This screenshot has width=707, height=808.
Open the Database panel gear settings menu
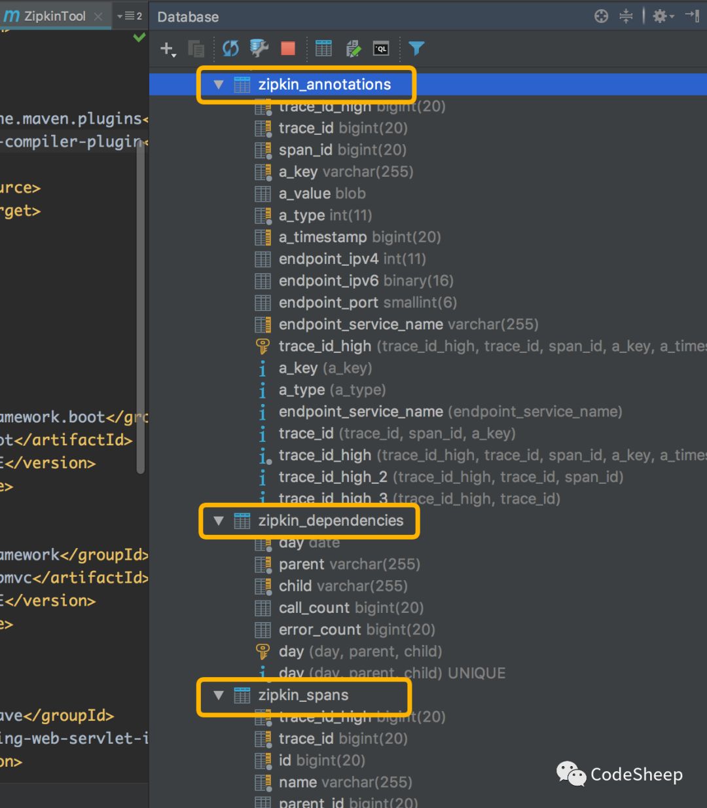662,16
